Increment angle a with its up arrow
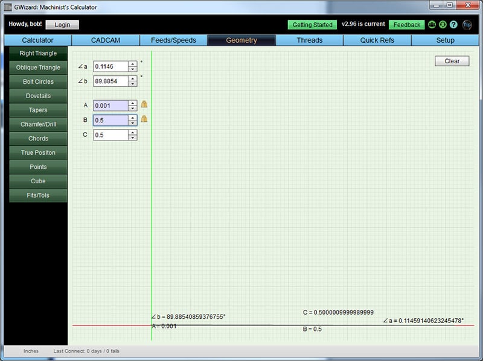Viewport: 483px width, 361px height. pos(133,64)
